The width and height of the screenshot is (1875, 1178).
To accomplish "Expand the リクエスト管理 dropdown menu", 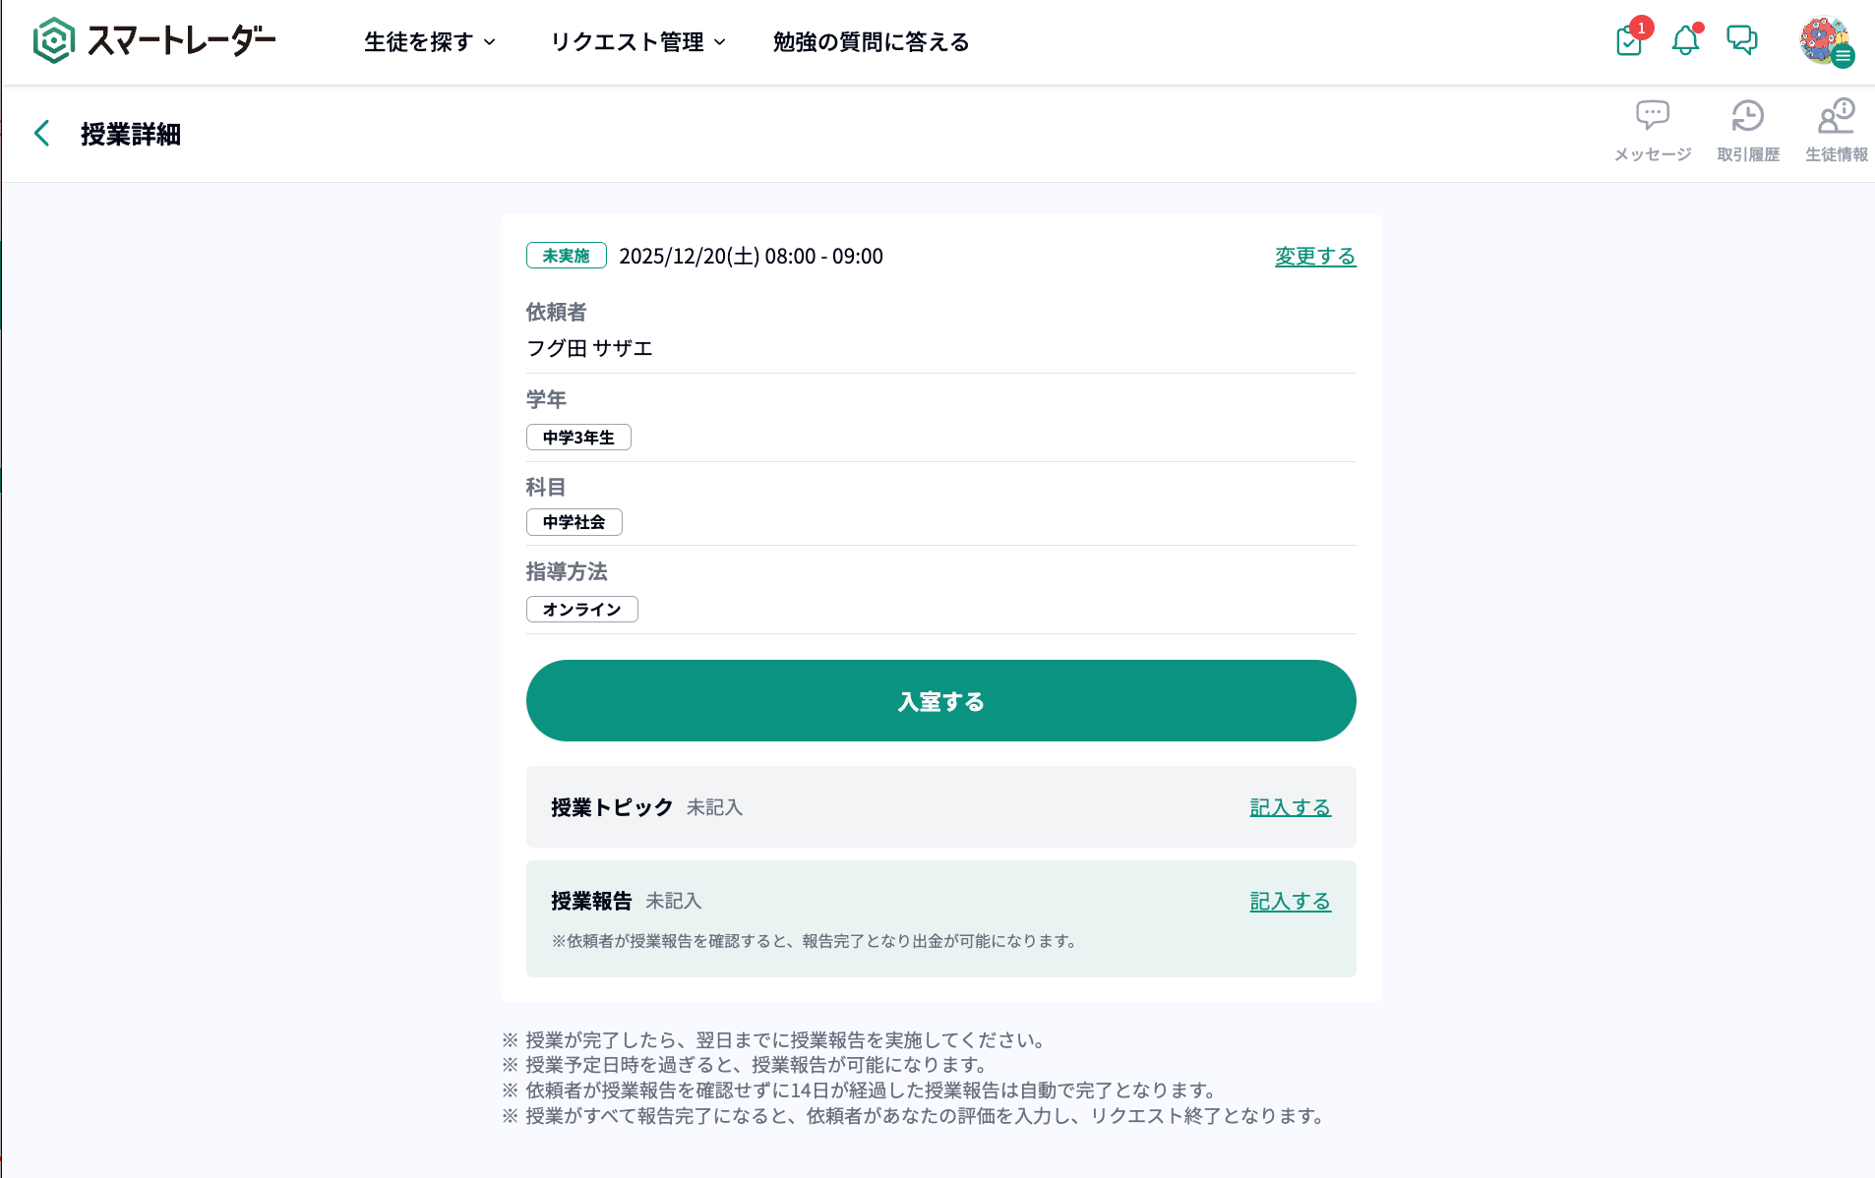I will click(x=637, y=42).
